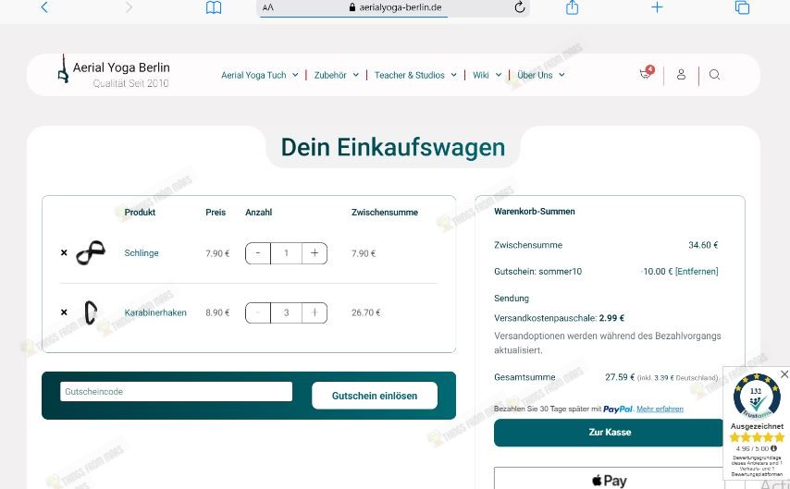Click the Versandkostenpauschale 2.99 € text
This screenshot has width=790, height=489.
(x=560, y=318)
